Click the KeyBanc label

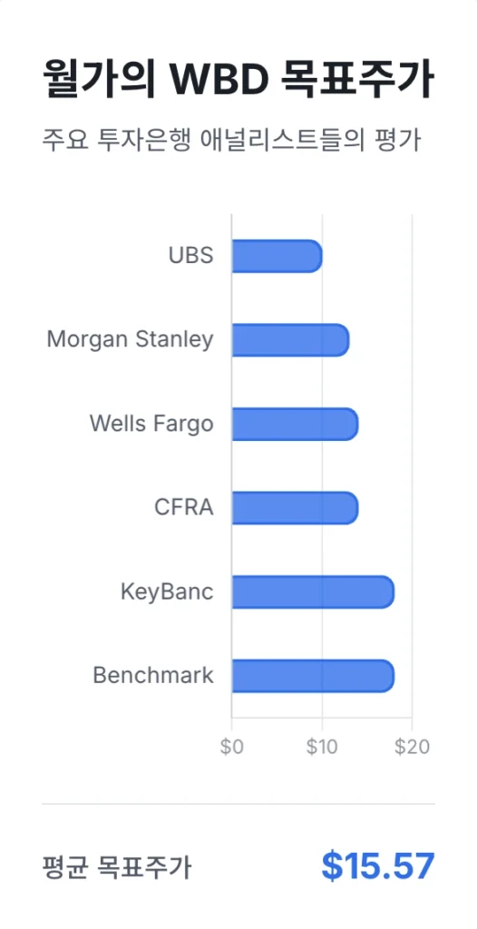pos(167,592)
